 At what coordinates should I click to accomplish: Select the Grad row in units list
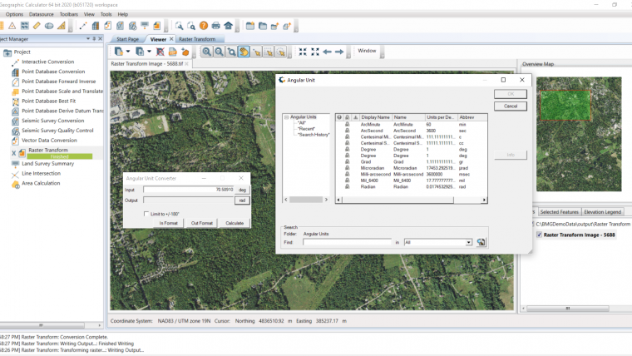tap(411, 161)
